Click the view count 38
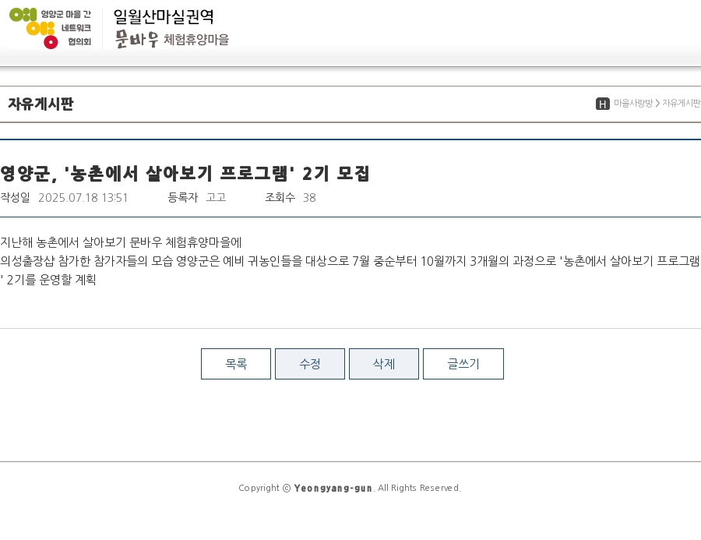Screen dimensions: 701x540 309,198
